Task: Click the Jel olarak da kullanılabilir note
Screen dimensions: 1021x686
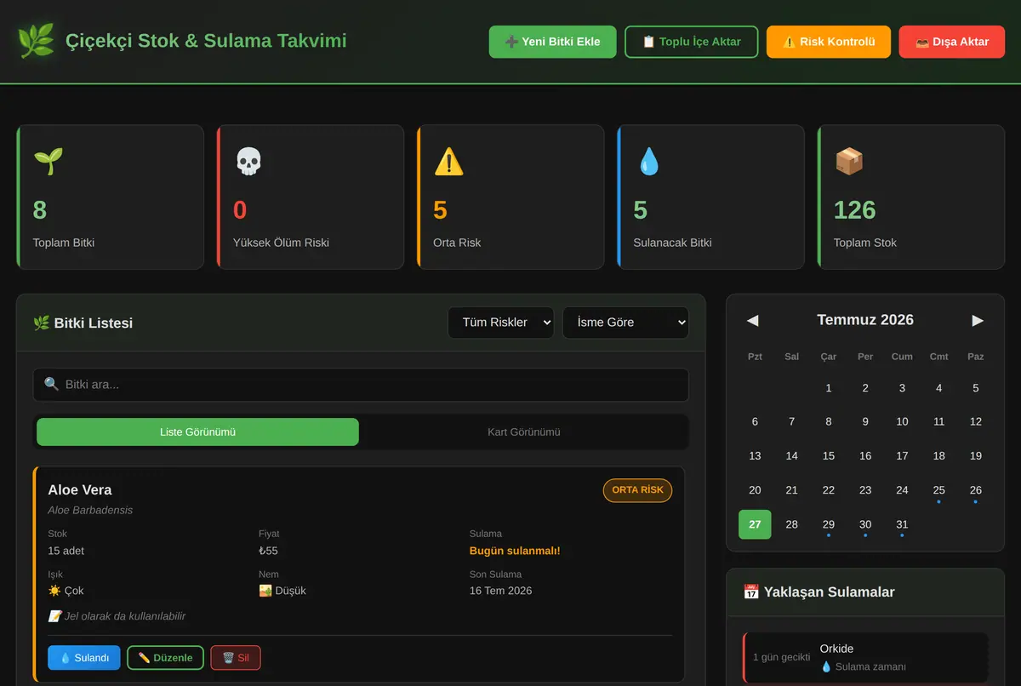Action: pos(117,616)
